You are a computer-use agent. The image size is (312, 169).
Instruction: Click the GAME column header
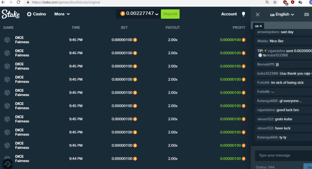pos(8,27)
